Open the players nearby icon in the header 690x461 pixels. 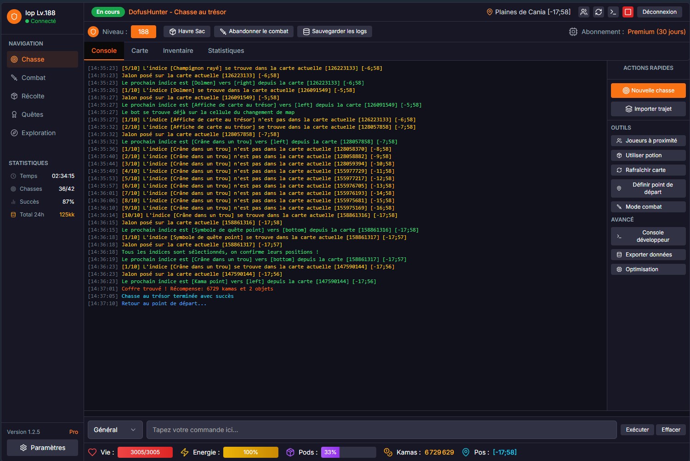coord(583,12)
